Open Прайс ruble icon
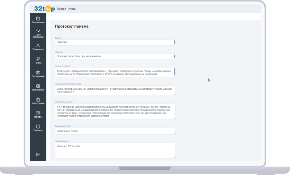This screenshot has width=290, height=175. (x=38, y=59)
